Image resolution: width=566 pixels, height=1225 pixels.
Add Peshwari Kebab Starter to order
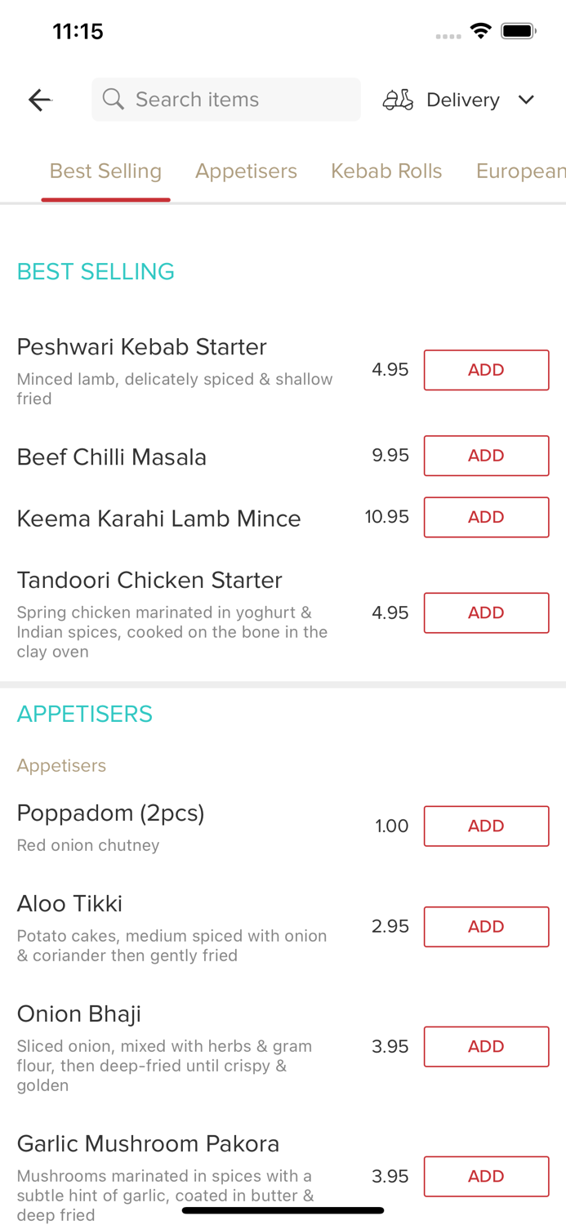(486, 369)
